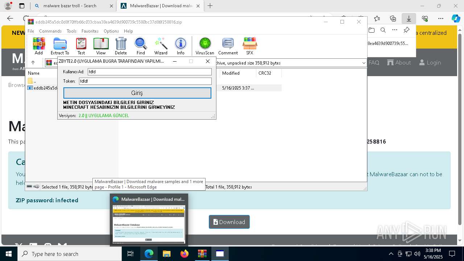The width and height of the screenshot is (464, 261).
Task: Open Edge Browser essentials icon
Action: pyautogui.click(x=425, y=18)
